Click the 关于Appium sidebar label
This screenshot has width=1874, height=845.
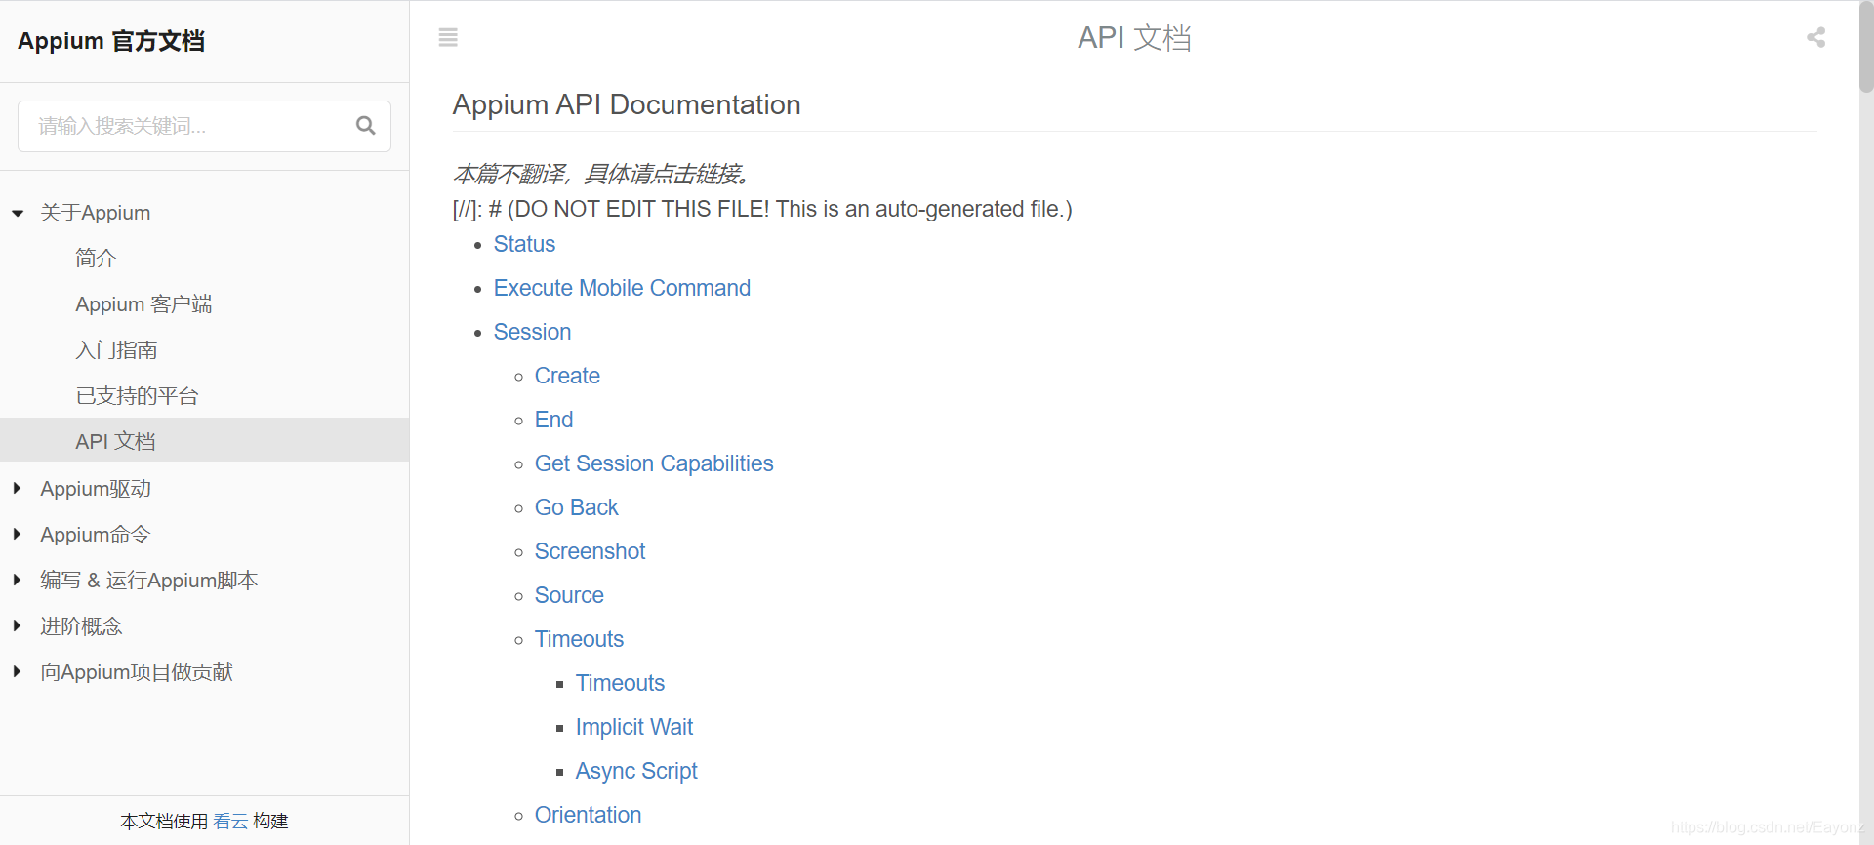tap(95, 213)
